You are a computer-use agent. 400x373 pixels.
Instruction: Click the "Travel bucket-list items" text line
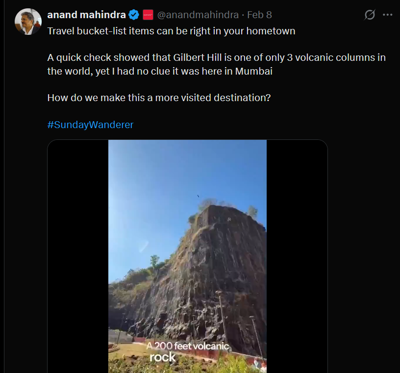(171, 31)
